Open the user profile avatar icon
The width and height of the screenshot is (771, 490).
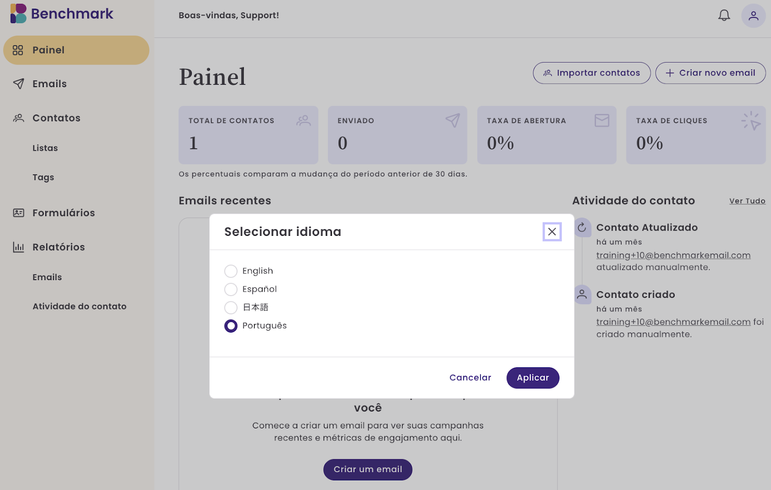pos(753,16)
